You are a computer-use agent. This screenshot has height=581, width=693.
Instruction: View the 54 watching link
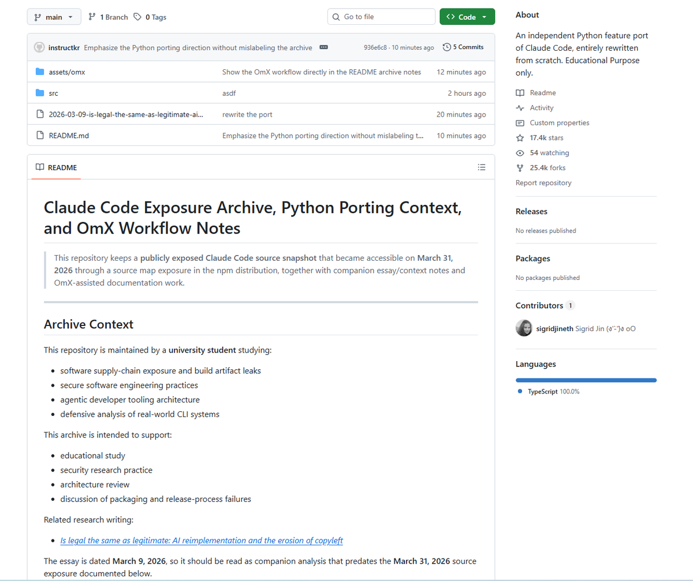pyautogui.click(x=549, y=153)
